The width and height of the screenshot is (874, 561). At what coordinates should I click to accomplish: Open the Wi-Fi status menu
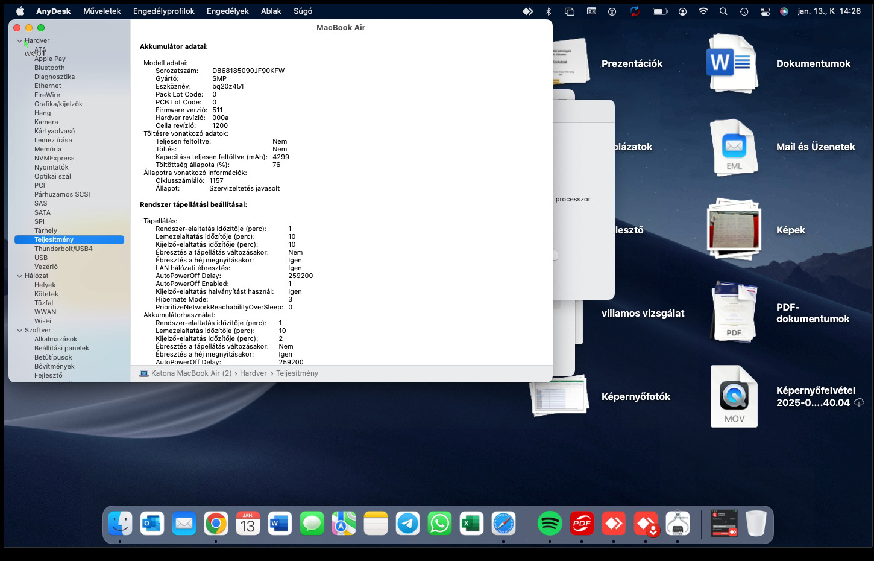pyautogui.click(x=703, y=11)
